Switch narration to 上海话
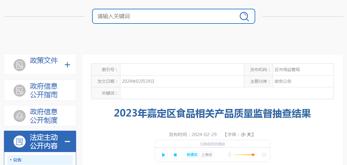The height and width of the screenshot is (165, 347). click(x=207, y=154)
